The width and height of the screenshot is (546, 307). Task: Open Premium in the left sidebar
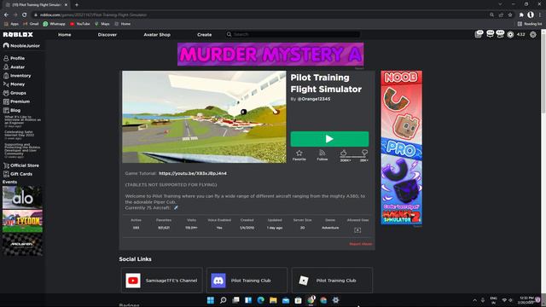16,101
